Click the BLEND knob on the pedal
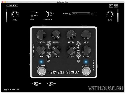Image resolution: width=126 pixels, height=94 pixels. point(56,35)
